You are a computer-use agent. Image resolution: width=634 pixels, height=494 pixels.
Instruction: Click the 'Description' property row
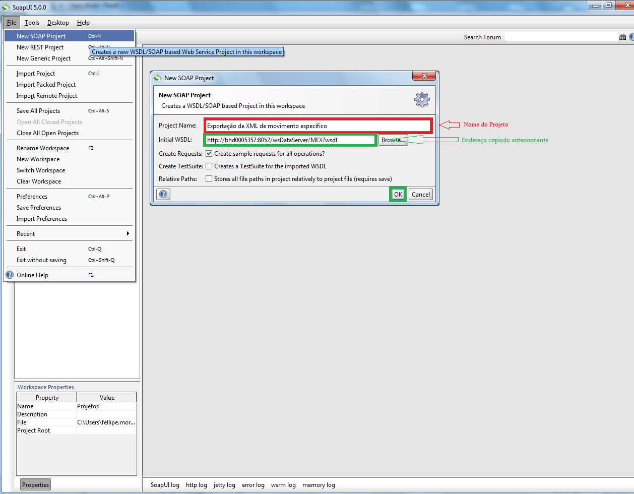click(77, 414)
